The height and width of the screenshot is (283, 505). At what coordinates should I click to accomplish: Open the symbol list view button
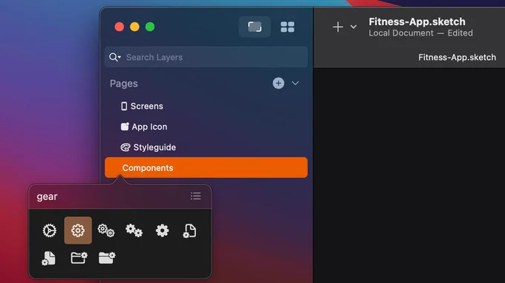[x=196, y=196]
